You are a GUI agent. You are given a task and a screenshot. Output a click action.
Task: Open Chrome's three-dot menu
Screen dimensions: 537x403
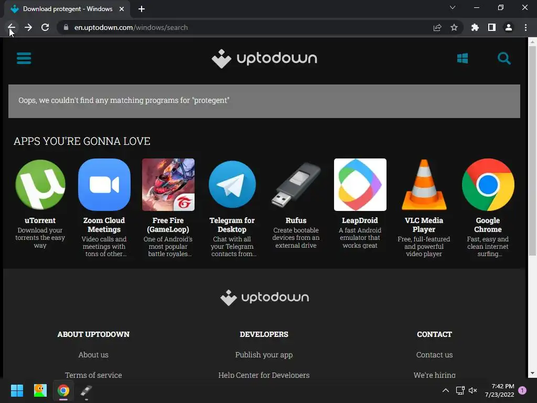[x=525, y=27]
